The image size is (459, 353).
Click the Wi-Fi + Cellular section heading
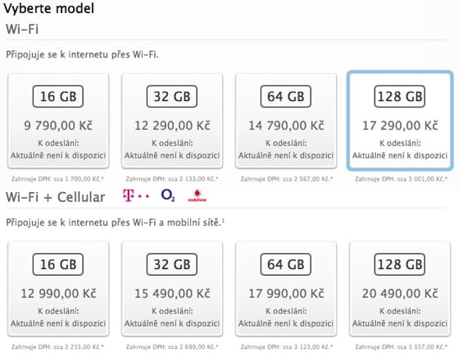pos(56,197)
